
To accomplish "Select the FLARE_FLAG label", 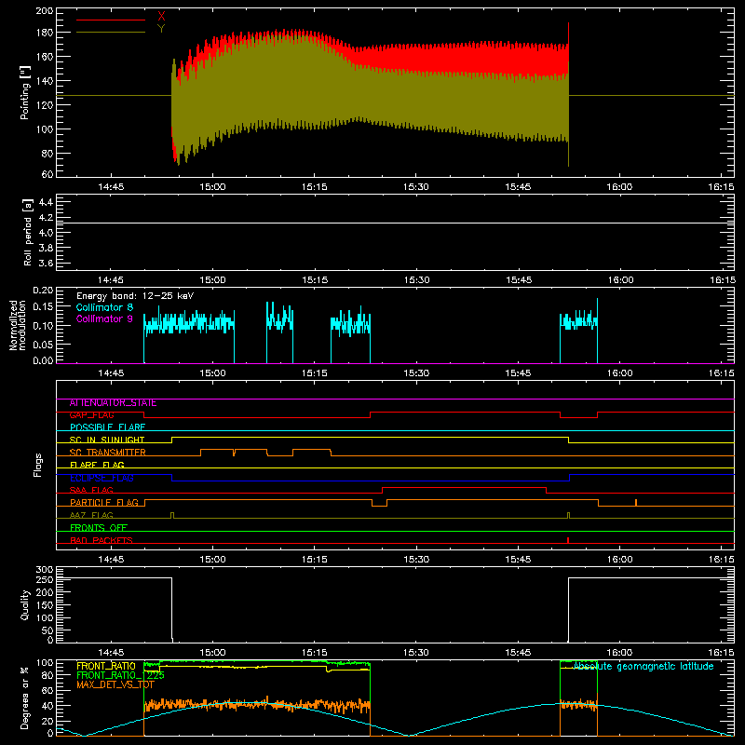I will click(x=97, y=465).
